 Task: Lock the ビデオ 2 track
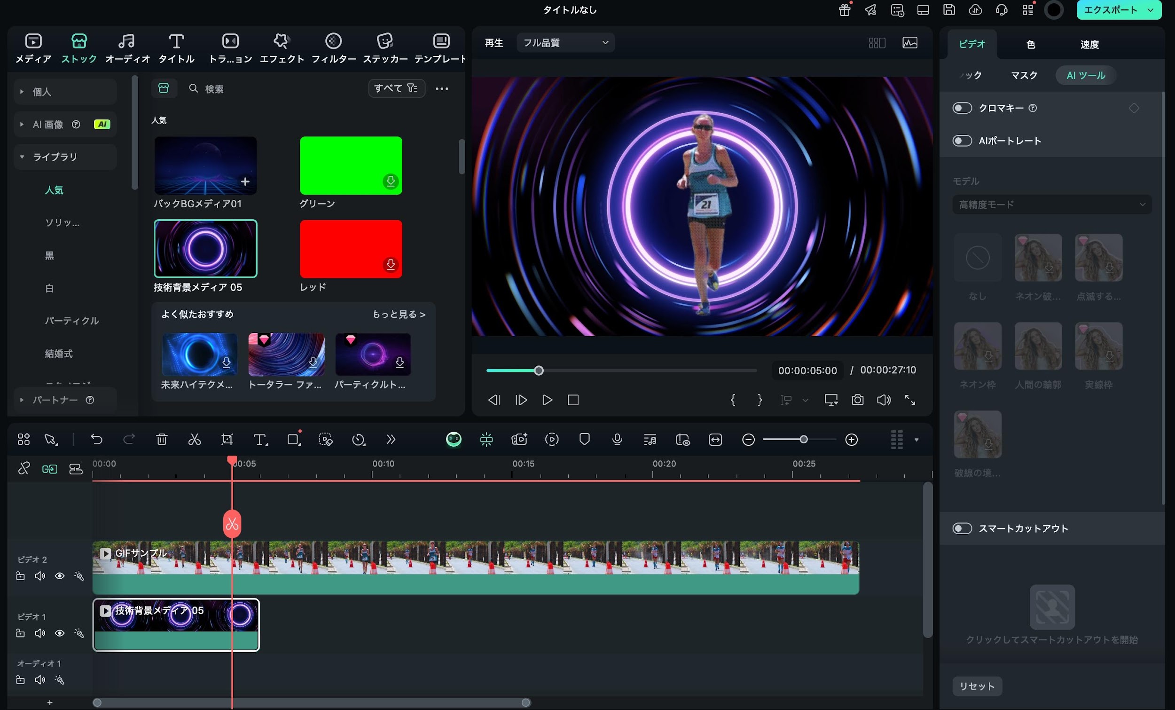[x=20, y=576]
